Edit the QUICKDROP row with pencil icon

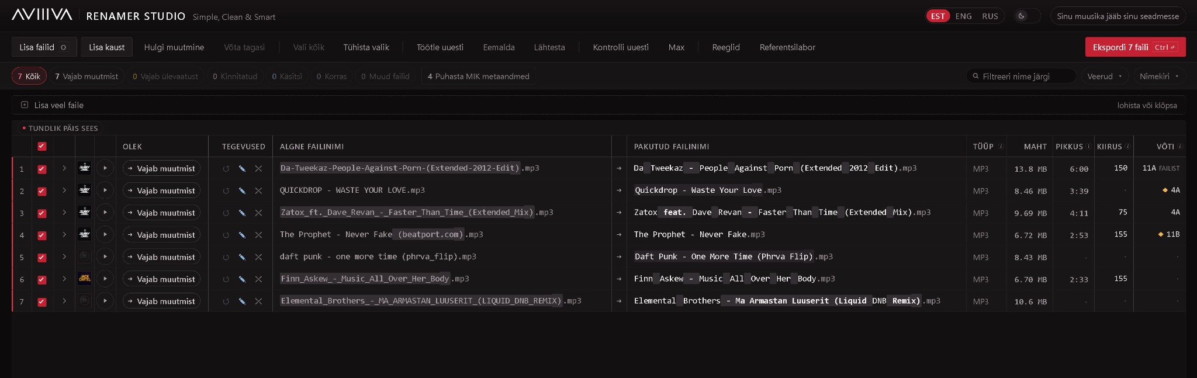click(x=242, y=191)
